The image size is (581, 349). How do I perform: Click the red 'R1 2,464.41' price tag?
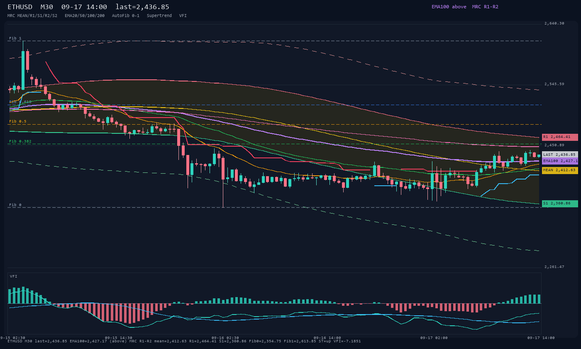pyautogui.click(x=560, y=137)
